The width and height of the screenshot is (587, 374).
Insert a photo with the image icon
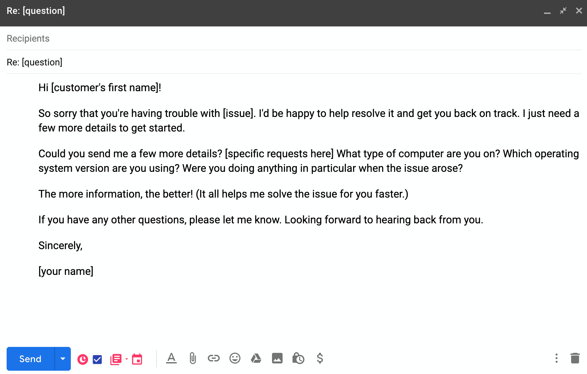tap(277, 358)
